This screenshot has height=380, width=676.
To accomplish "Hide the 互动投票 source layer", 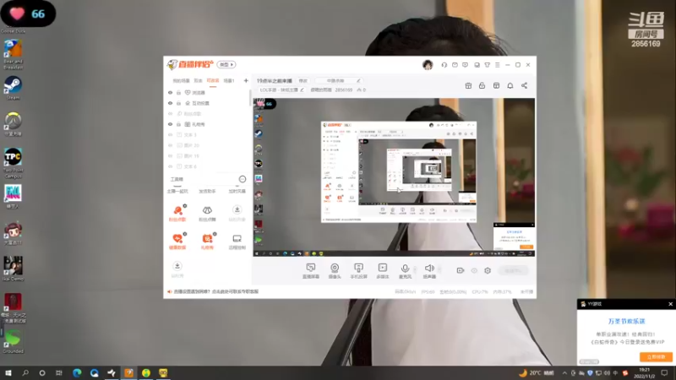I will [x=171, y=103].
